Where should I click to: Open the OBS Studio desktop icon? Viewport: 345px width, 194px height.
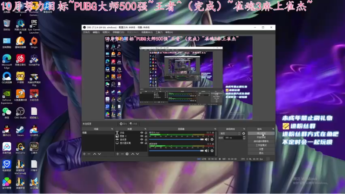[20, 113]
